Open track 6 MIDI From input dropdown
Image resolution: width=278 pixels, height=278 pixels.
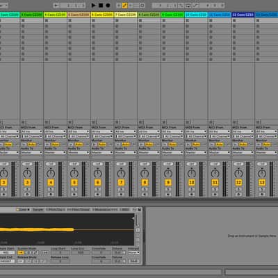pyautogui.click(x=102, y=131)
